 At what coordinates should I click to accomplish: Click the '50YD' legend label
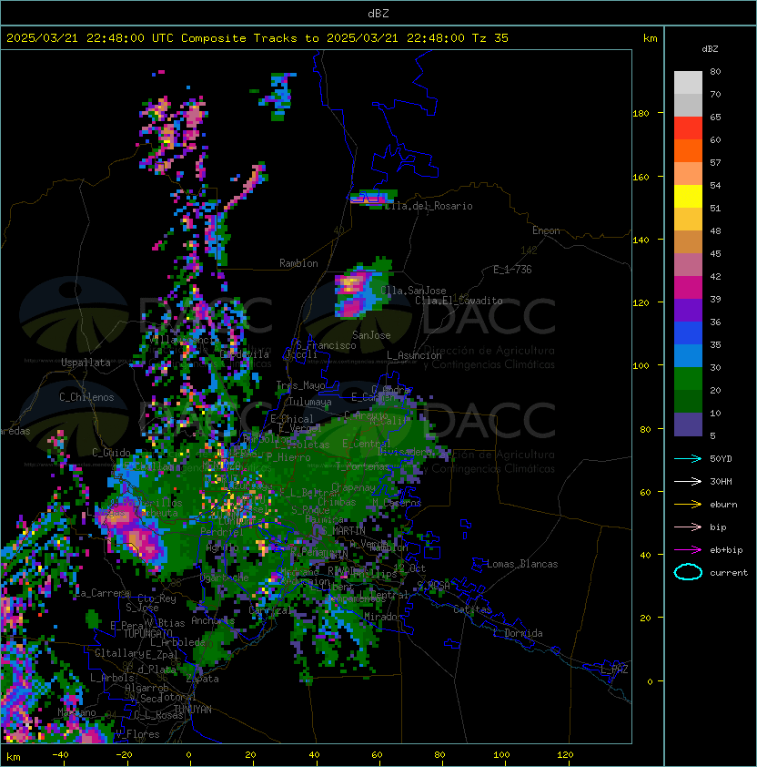coord(721,458)
